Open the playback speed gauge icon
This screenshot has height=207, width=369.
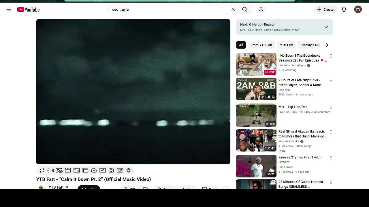point(94,170)
